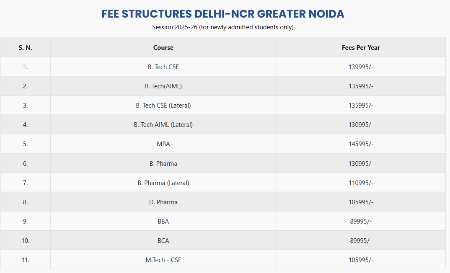Click the B. Tech CSE fee 139995/-

tap(361, 67)
